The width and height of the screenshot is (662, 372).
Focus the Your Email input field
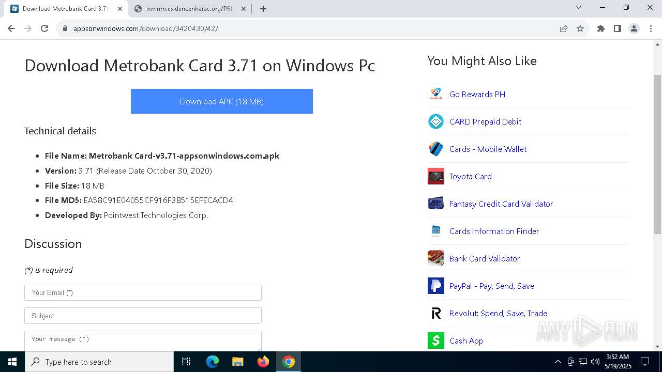coord(143,292)
